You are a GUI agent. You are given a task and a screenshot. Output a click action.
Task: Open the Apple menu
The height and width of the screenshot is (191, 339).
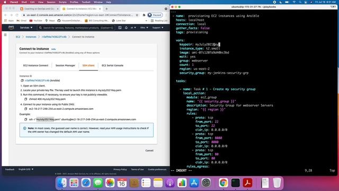pyautogui.click(x=5, y=2)
